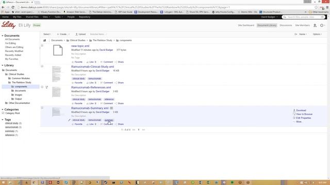
Task: Click the sort direction icon next to Name
Action: click(295, 34)
